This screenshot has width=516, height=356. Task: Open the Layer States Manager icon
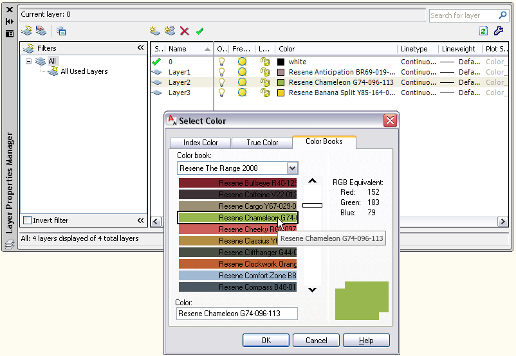point(60,31)
